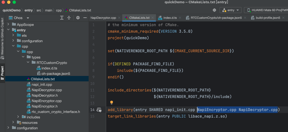This screenshot has height=132, width=288.
Task: Expand the AppScope folder
Action: 8,24
